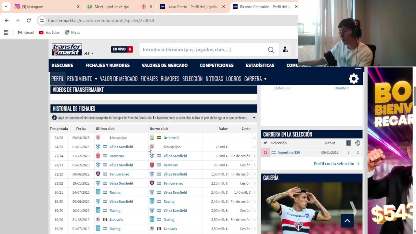Image resolution: width=416 pixels, height=234 pixels.
Task: Open detail arrow for the 24/07/2020 transfer
Action: (x=254, y=192)
